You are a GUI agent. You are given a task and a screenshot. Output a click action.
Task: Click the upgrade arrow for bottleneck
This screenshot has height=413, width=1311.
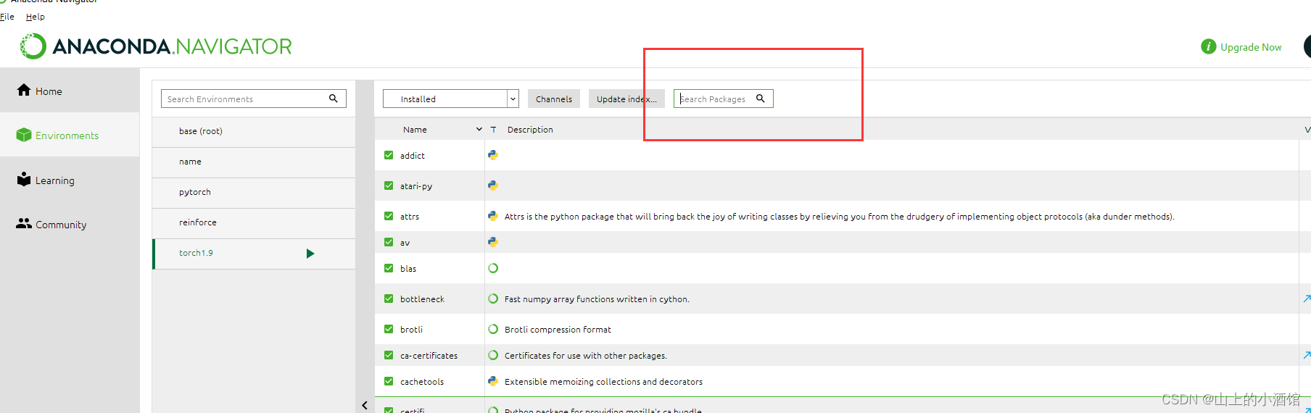pos(1307,299)
